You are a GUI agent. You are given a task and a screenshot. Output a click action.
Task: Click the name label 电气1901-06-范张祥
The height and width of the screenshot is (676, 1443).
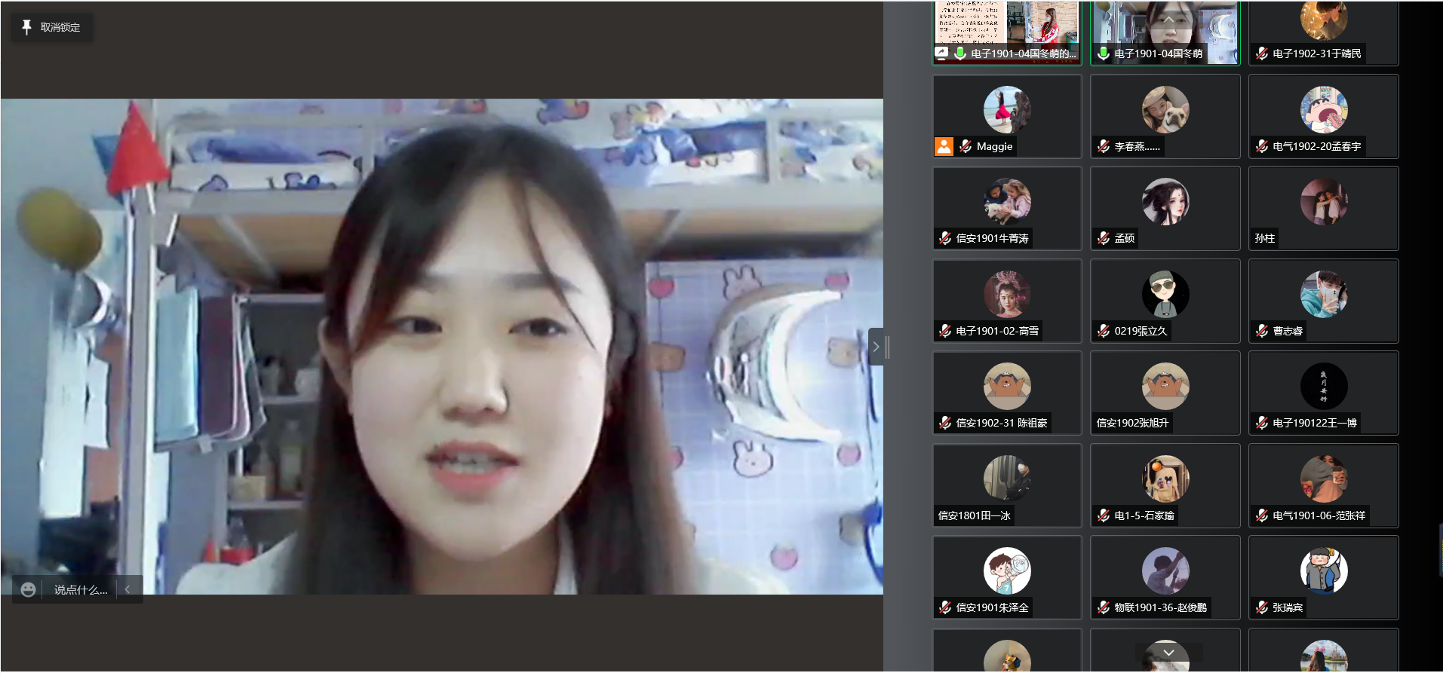point(1319,515)
